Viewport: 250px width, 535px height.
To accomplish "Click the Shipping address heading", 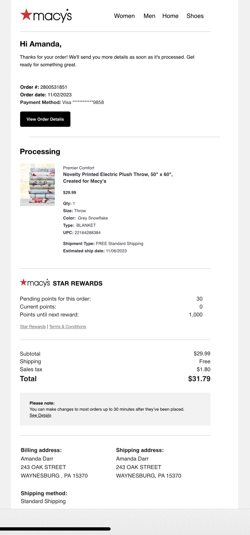I will (140, 450).
